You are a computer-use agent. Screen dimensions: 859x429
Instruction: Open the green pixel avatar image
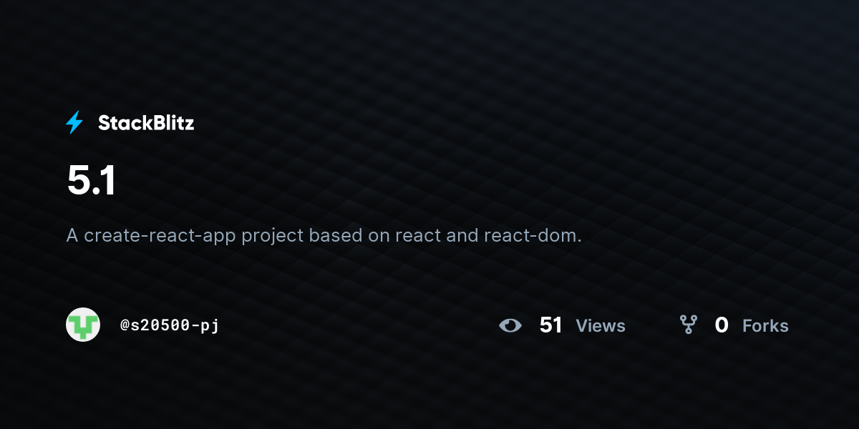click(83, 325)
